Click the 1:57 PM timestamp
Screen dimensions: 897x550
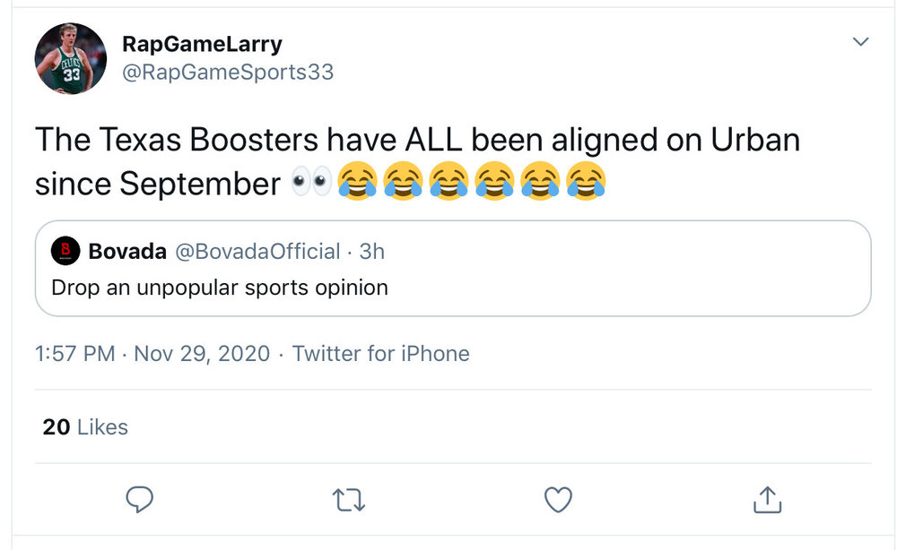point(74,354)
